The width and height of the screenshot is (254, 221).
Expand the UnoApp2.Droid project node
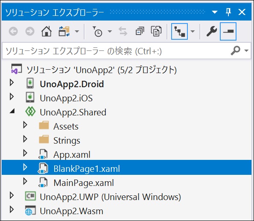point(12,83)
